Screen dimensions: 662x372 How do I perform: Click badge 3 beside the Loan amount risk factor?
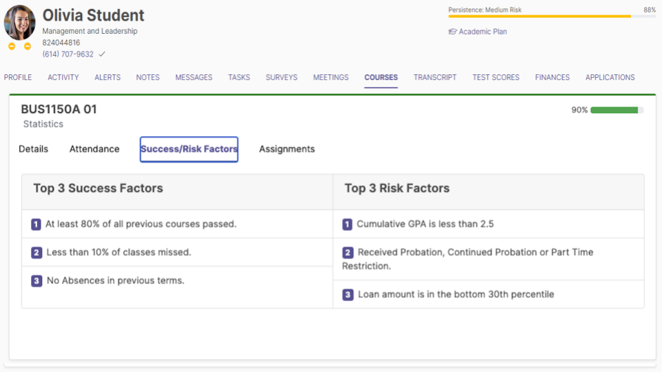pyautogui.click(x=348, y=295)
